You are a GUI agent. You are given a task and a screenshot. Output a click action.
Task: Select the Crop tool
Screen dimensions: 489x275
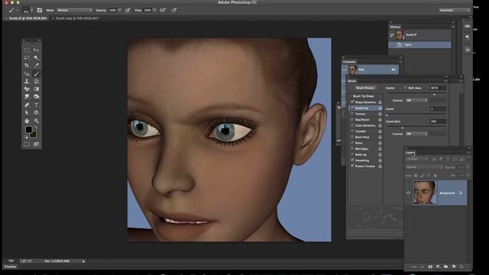(27, 66)
